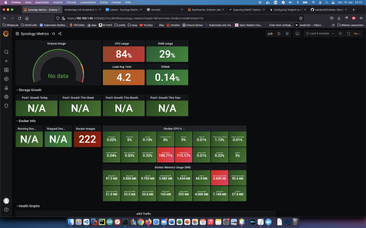
Task: Click the cycle view mode monitor icon
Action: click(297, 34)
